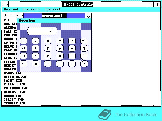Select drive A icon
Image resolution: width=162 pixels, height=121 pixels.
pos(10,15)
